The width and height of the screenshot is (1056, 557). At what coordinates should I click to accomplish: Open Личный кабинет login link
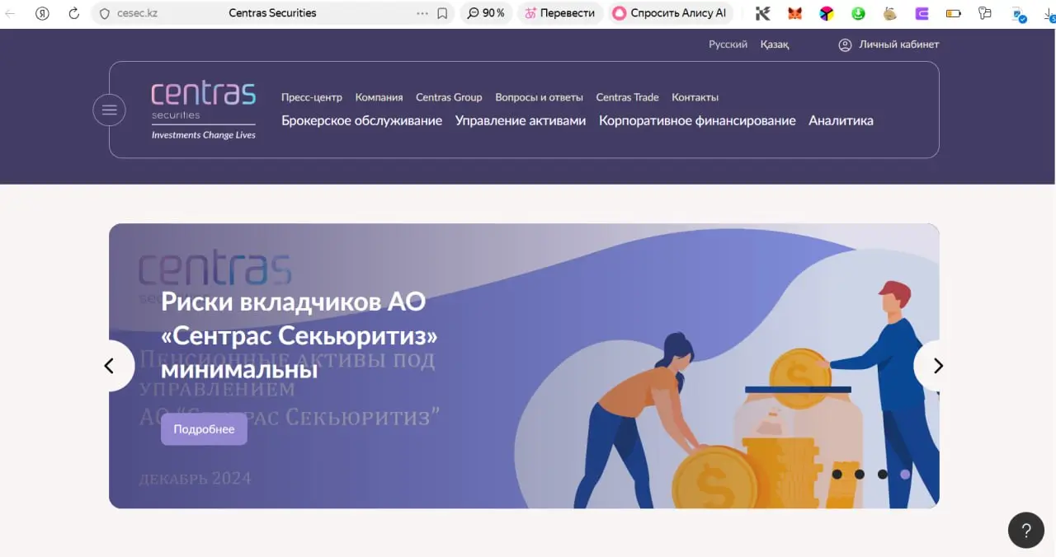click(x=898, y=44)
